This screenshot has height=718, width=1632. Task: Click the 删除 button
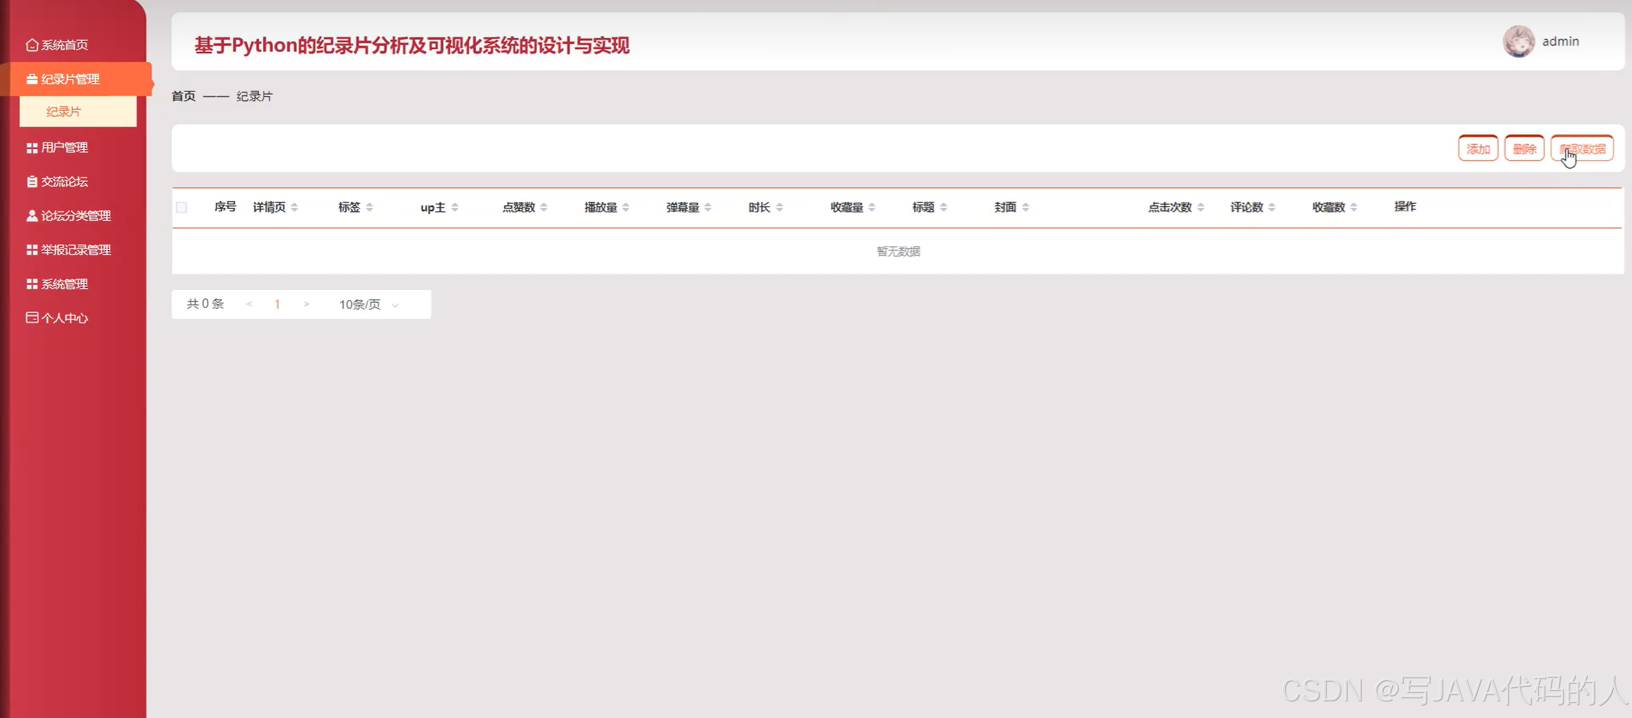(x=1524, y=149)
